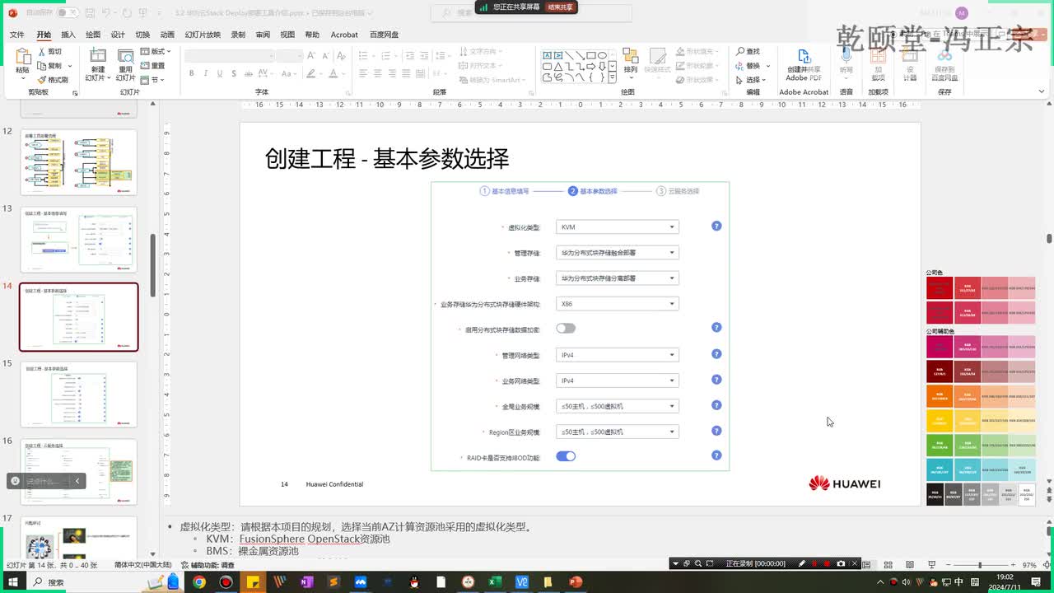Screen dimensions: 1054x593
Task: Switch to the Insert (插入) tab
Action: (68, 35)
